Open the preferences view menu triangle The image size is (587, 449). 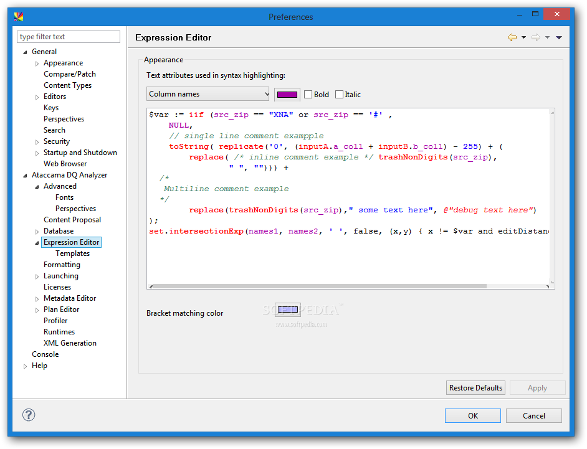[x=559, y=37]
